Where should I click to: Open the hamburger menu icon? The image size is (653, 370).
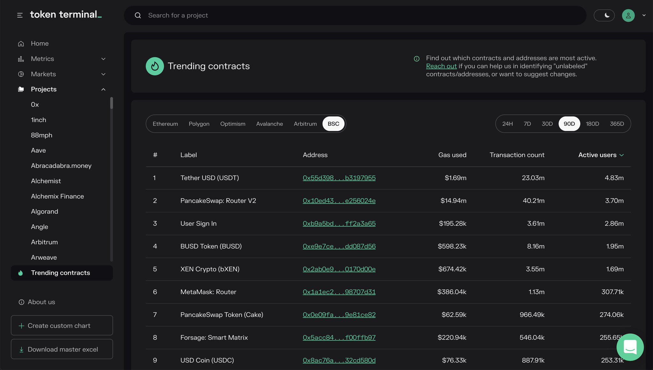[19, 15]
